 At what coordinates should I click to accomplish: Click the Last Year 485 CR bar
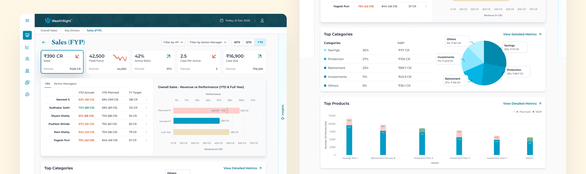(201, 132)
